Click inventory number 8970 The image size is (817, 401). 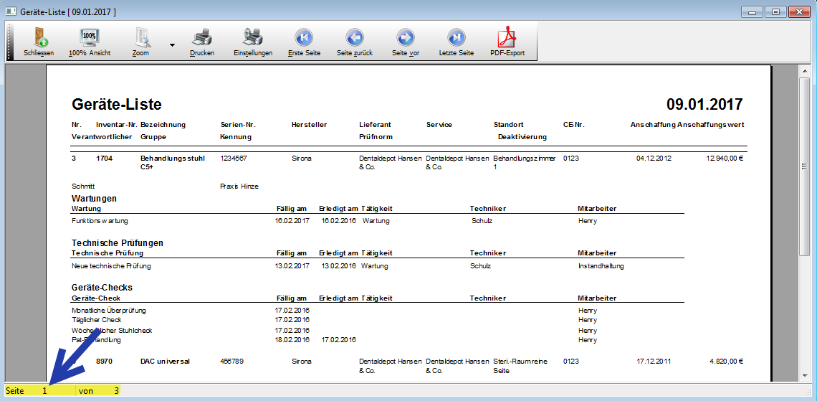tap(104, 361)
